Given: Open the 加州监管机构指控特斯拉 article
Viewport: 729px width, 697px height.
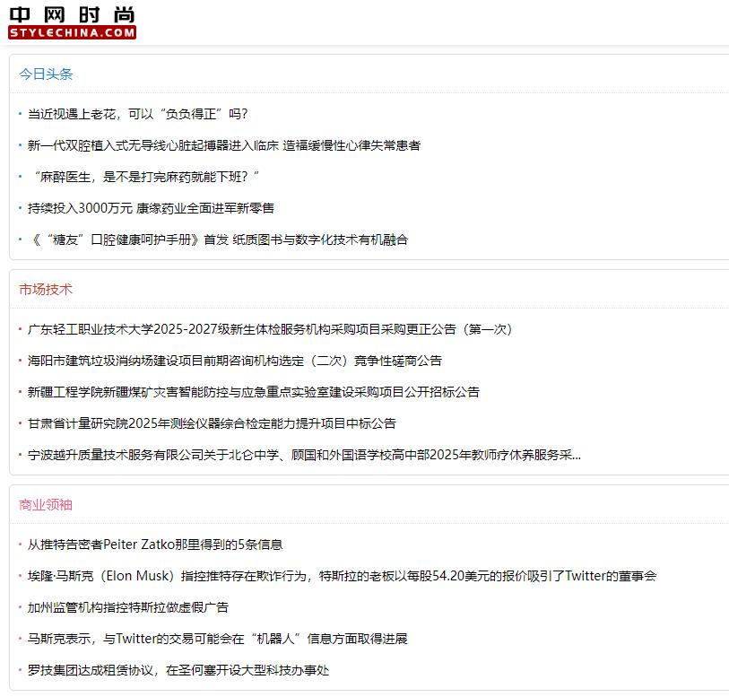Looking at the screenshot, I should (x=128, y=607).
